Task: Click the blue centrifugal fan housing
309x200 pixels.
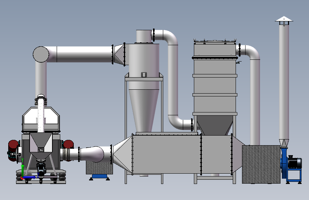Action: pos(284,163)
